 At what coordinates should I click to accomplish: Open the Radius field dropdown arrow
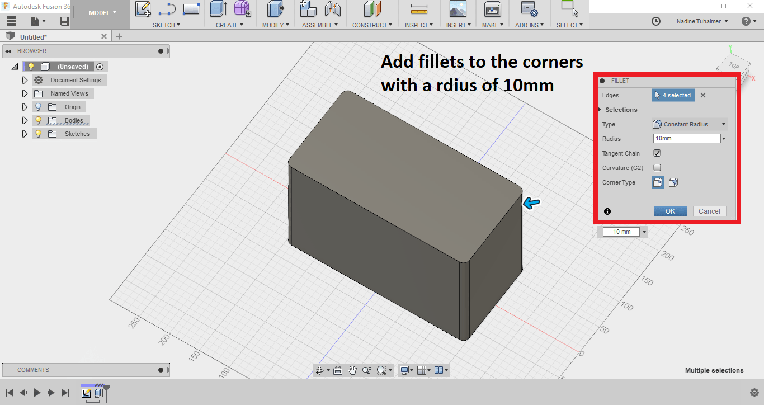click(x=724, y=139)
